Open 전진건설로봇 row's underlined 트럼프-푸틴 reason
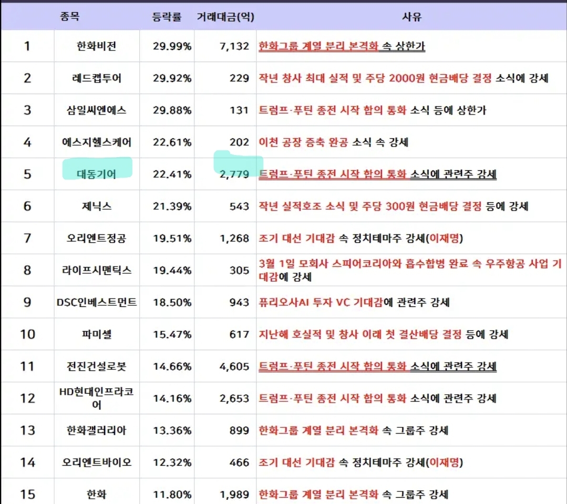 click(x=377, y=366)
